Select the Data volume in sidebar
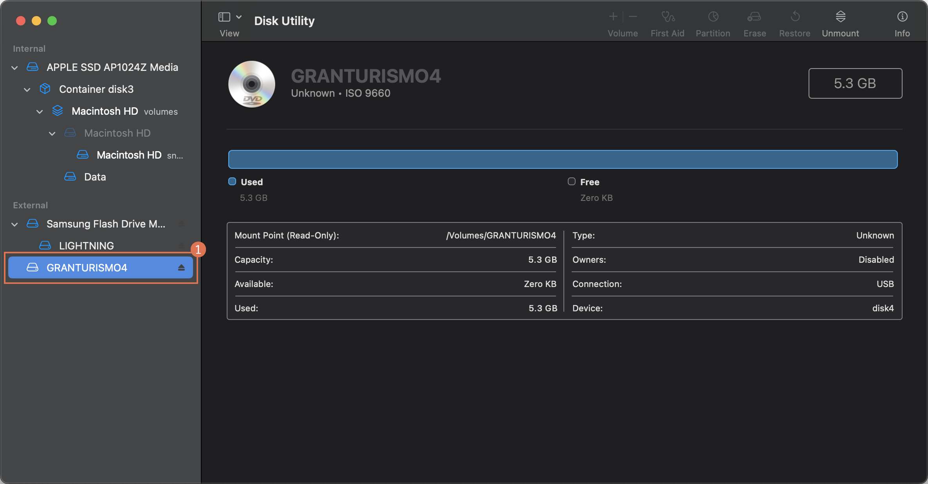The height and width of the screenshot is (484, 928). [95, 177]
